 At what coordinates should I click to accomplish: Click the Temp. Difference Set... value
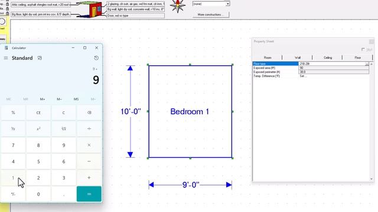[x=303, y=76]
